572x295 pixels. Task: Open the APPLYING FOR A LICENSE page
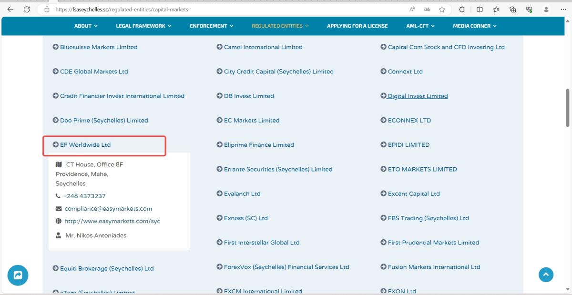point(357,26)
